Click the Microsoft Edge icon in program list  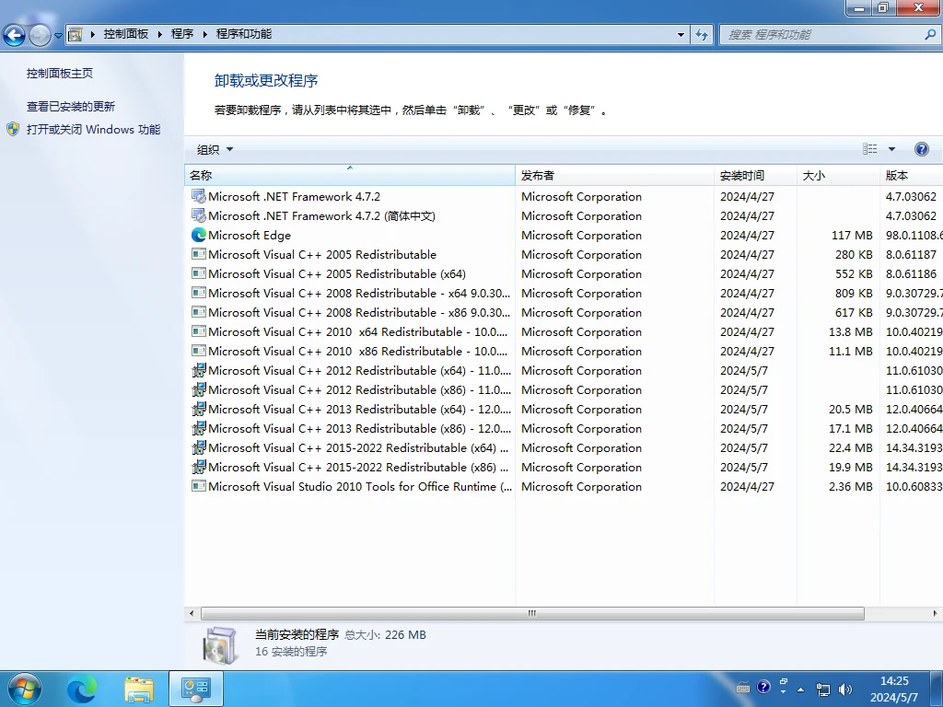pyautogui.click(x=199, y=235)
